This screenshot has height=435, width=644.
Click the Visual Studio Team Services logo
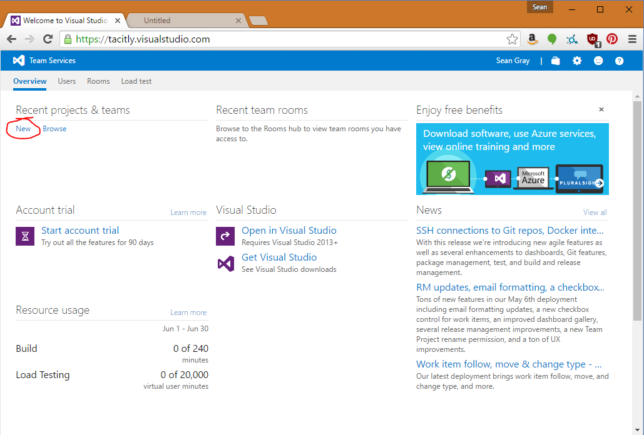(x=19, y=61)
